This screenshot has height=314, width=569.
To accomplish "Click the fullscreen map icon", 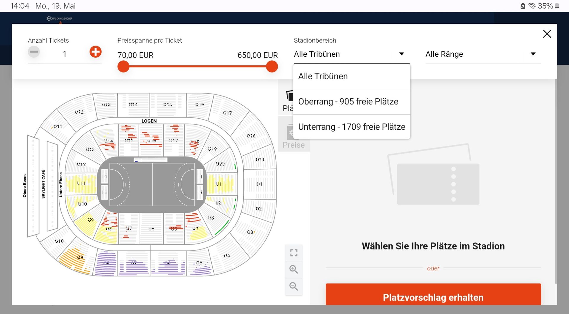I will click(294, 253).
